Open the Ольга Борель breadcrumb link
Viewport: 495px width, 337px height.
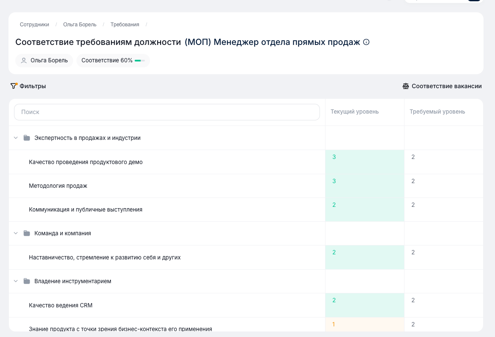click(79, 24)
